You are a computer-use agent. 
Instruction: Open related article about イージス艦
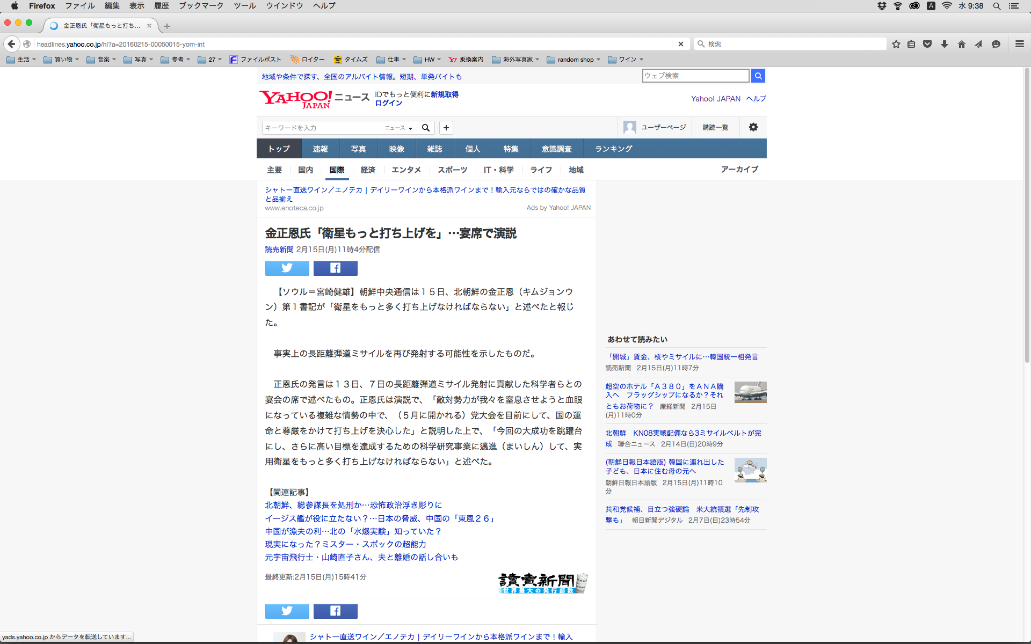click(380, 518)
